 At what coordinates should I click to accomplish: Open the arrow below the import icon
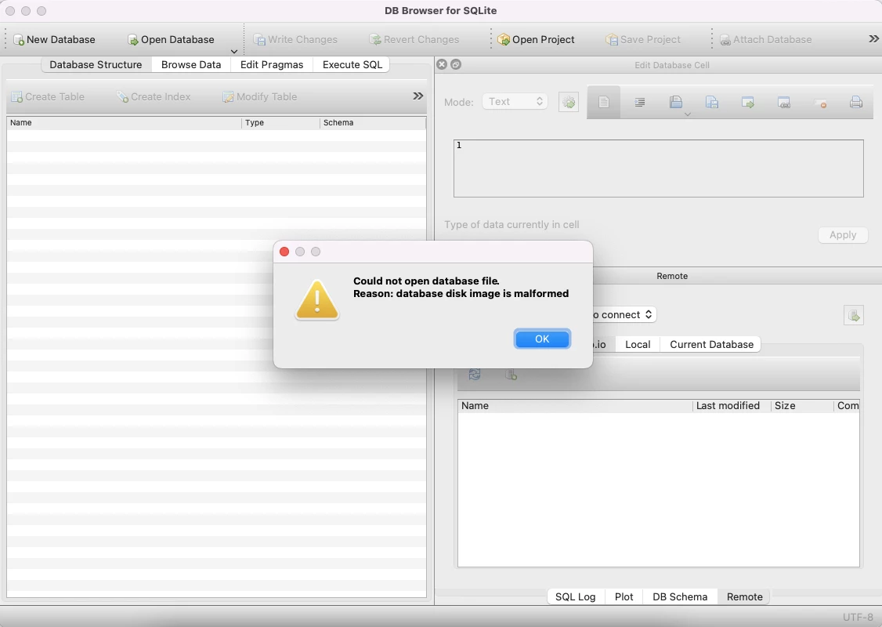pyautogui.click(x=688, y=114)
